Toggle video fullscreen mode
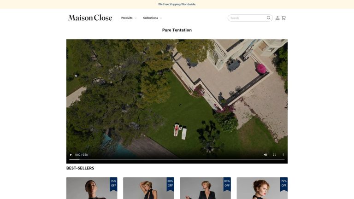The height and width of the screenshot is (199, 354). tap(274, 155)
